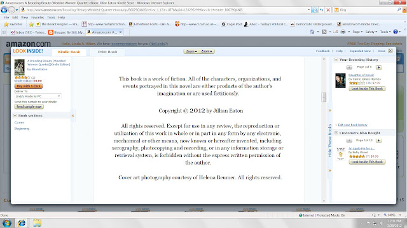Click the A Brooding Beauty cover thumbnail
The height and width of the screenshot is (228, 407).
[20, 67]
